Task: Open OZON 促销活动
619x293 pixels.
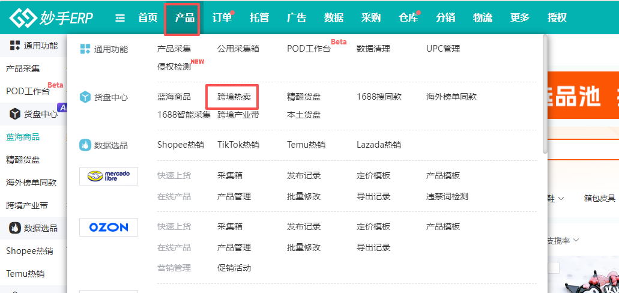Action: pos(234,268)
